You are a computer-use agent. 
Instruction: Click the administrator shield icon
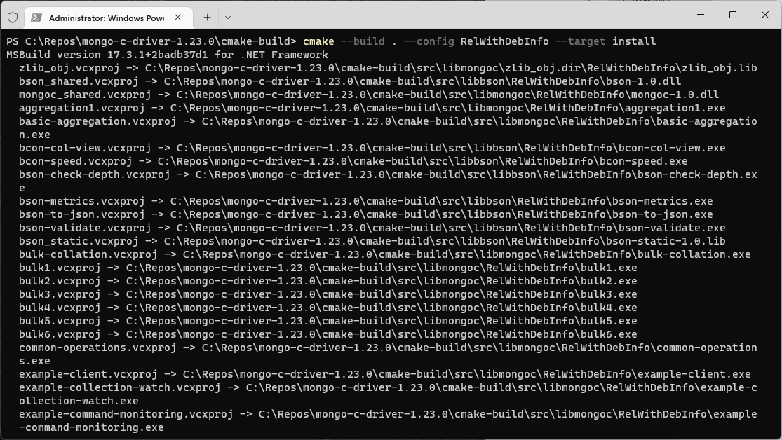pos(12,17)
